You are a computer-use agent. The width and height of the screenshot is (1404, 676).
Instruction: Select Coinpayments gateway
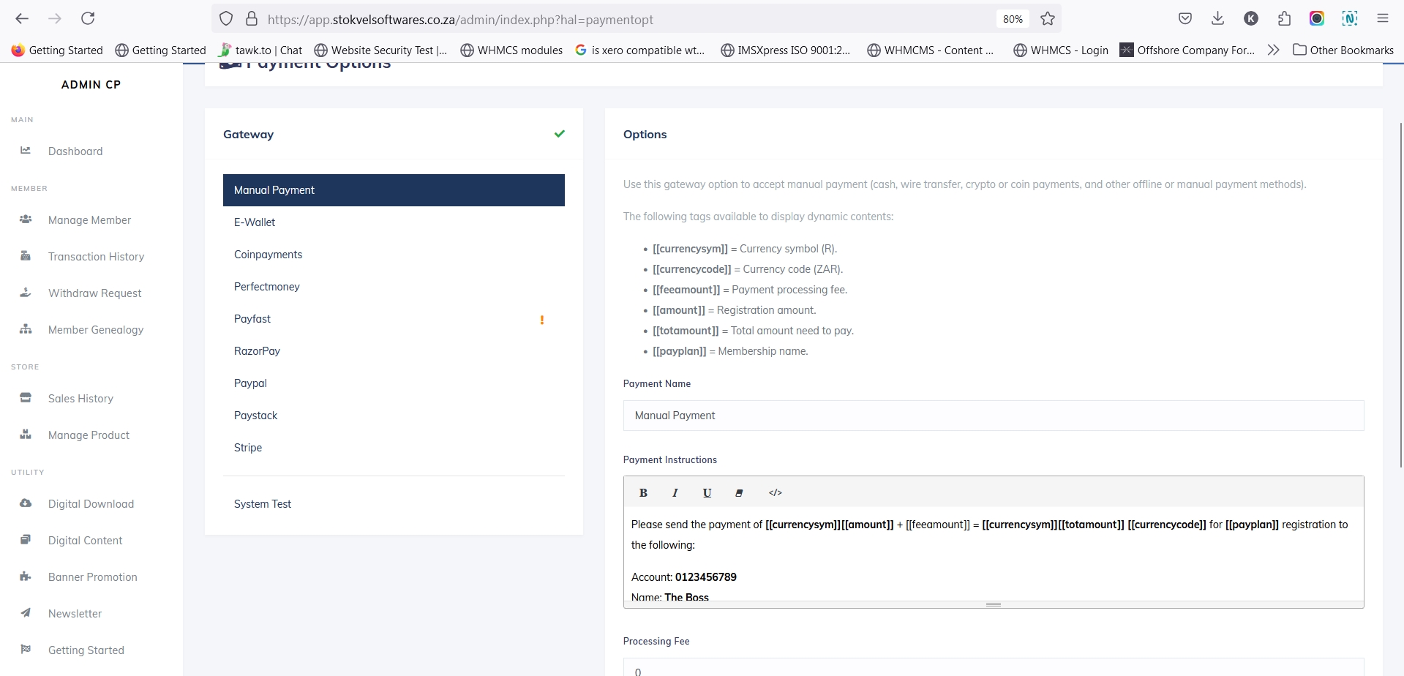394,255
